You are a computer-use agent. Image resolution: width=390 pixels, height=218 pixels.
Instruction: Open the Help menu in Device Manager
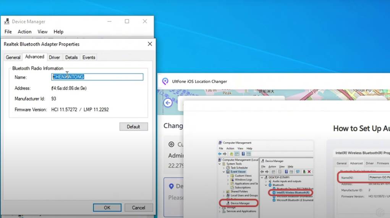click(58, 32)
